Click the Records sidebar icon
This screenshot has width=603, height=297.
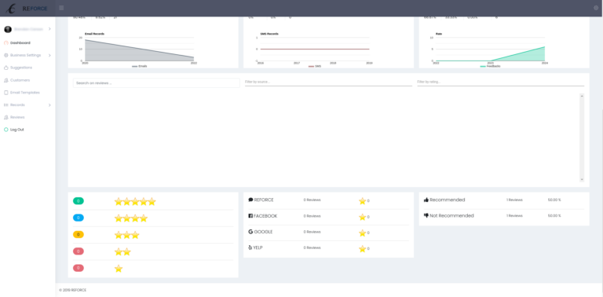coord(6,105)
